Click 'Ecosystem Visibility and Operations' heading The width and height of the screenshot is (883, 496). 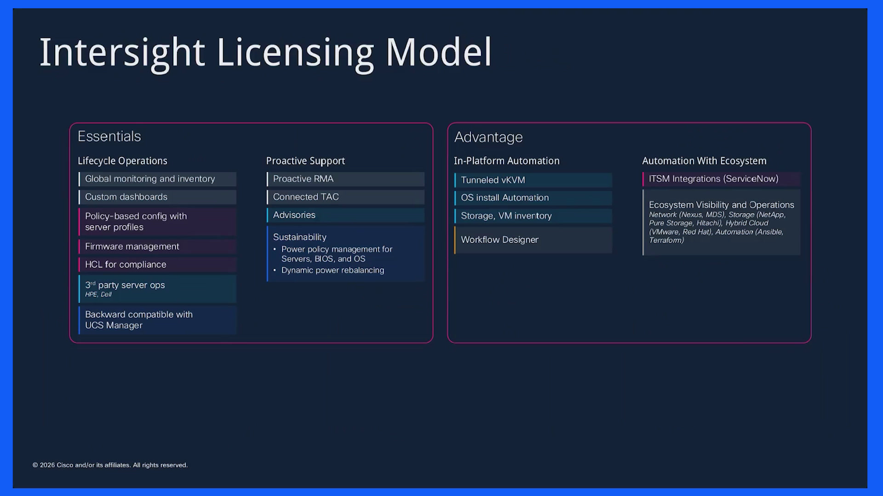pyautogui.click(x=721, y=205)
